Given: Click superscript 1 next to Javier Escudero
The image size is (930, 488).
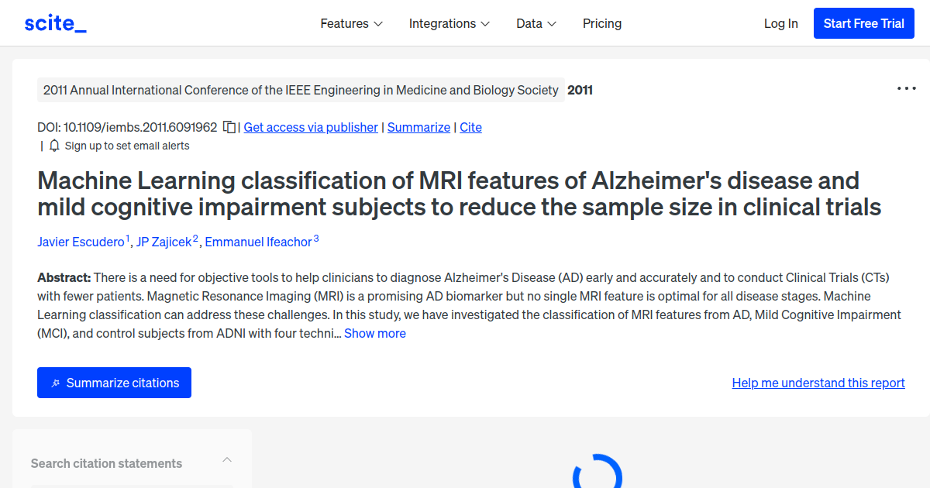Looking at the screenshot, I should (x=128, y=236).
